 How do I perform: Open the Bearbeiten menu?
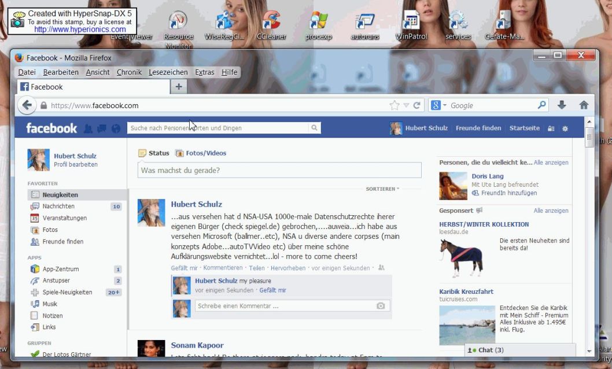point(61,72)
